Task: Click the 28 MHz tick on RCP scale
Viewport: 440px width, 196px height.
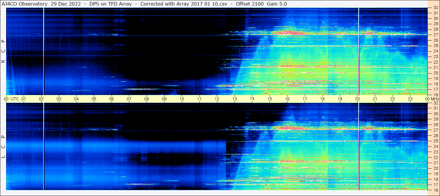Action: pyautogui.click(x=435, y=29)
